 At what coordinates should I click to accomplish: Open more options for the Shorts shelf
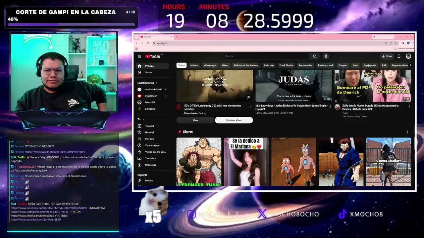(408, 132)
